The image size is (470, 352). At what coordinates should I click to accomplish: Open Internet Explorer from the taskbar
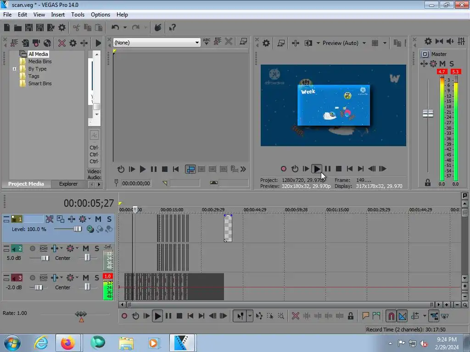click(41, 343)
